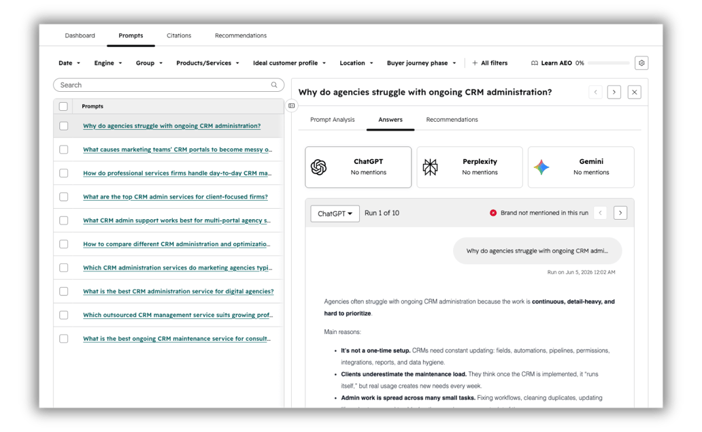Check the 'top CRM admin services' row checkbox
The width and height of the screenshot is (702, 432).
pos(63,197)
